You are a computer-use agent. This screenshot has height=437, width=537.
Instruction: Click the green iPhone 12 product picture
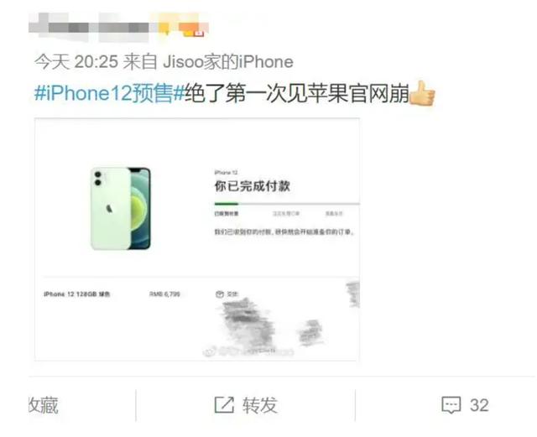pyautogui.click(x=121, y=208)
